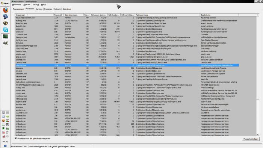Open the Start menu
The height and width of the screenshot is (148, 263).
tap(5, 3)
